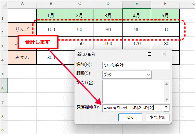
Task: Select row 9 header
Action: (4, 127)
